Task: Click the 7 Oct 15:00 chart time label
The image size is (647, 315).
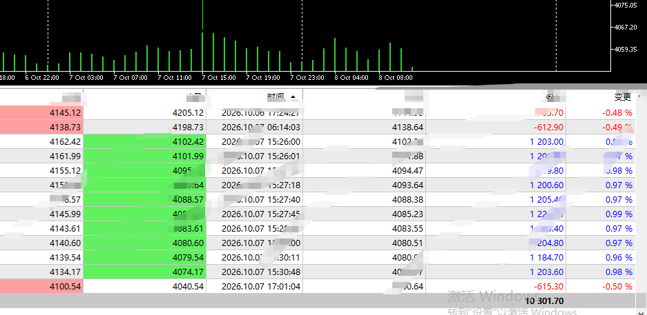Action: point(219,77)
